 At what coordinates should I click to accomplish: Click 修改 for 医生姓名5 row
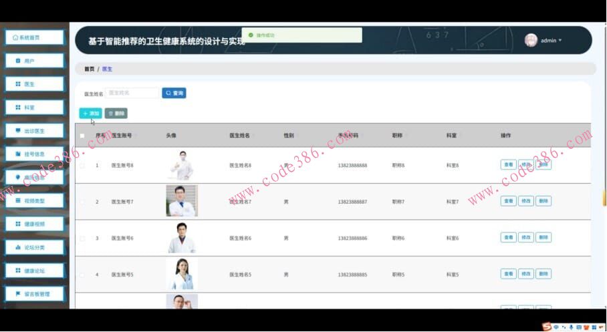click(x=525, y=274)
